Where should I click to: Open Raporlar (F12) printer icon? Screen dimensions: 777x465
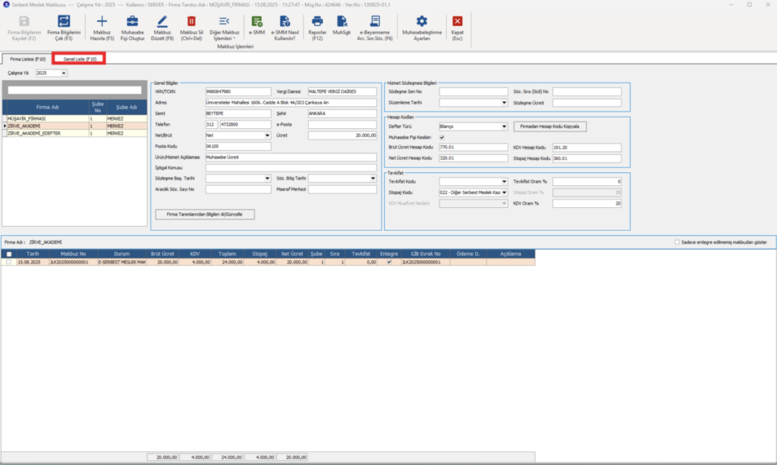(x=317, y=21)
